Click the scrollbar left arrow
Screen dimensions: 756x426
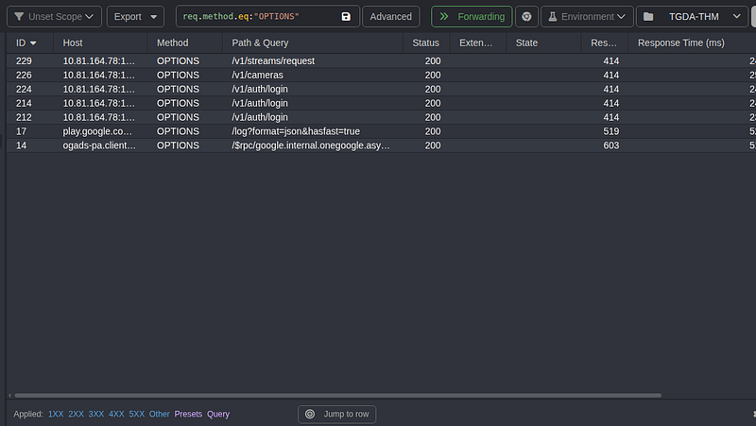(x=9, y=395)
